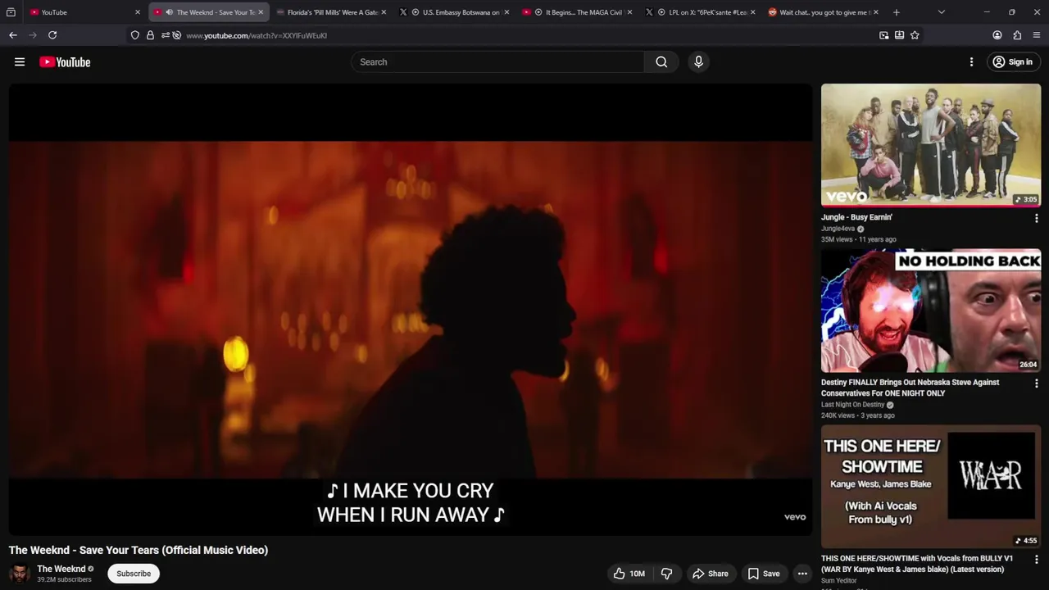Switch to It Begins... The MAGA Civil tab
Image resolution: width=1049 pixels, height=590 pixels.
click(x=578, y=12)
